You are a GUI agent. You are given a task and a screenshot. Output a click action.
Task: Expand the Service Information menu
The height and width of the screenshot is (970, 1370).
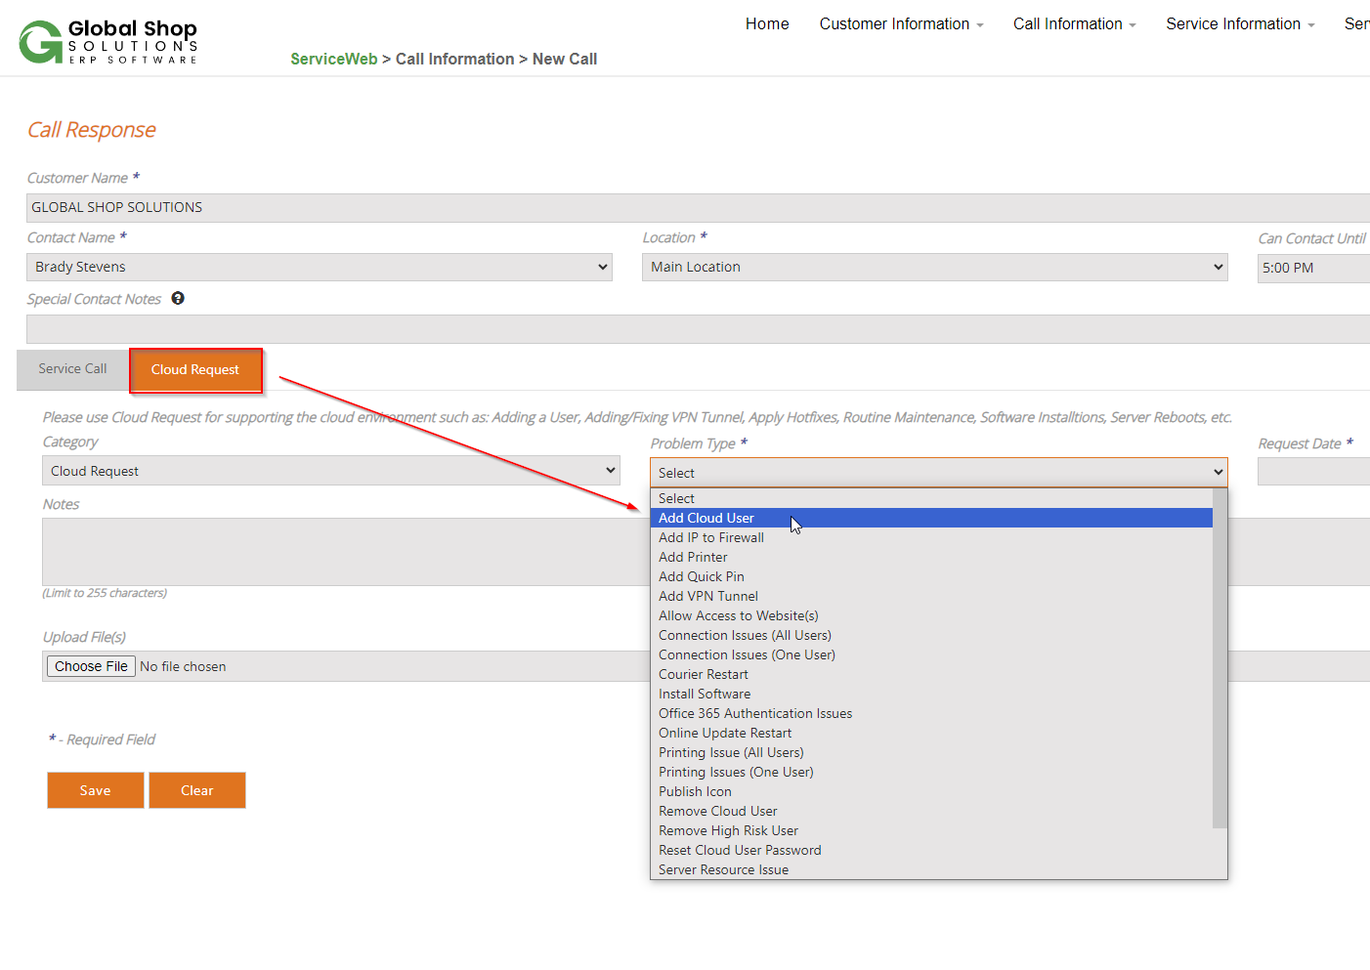(x=1240, y=23)
